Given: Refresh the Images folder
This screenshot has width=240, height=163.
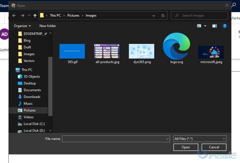Looking at the screenshot, I should (163, 15).
